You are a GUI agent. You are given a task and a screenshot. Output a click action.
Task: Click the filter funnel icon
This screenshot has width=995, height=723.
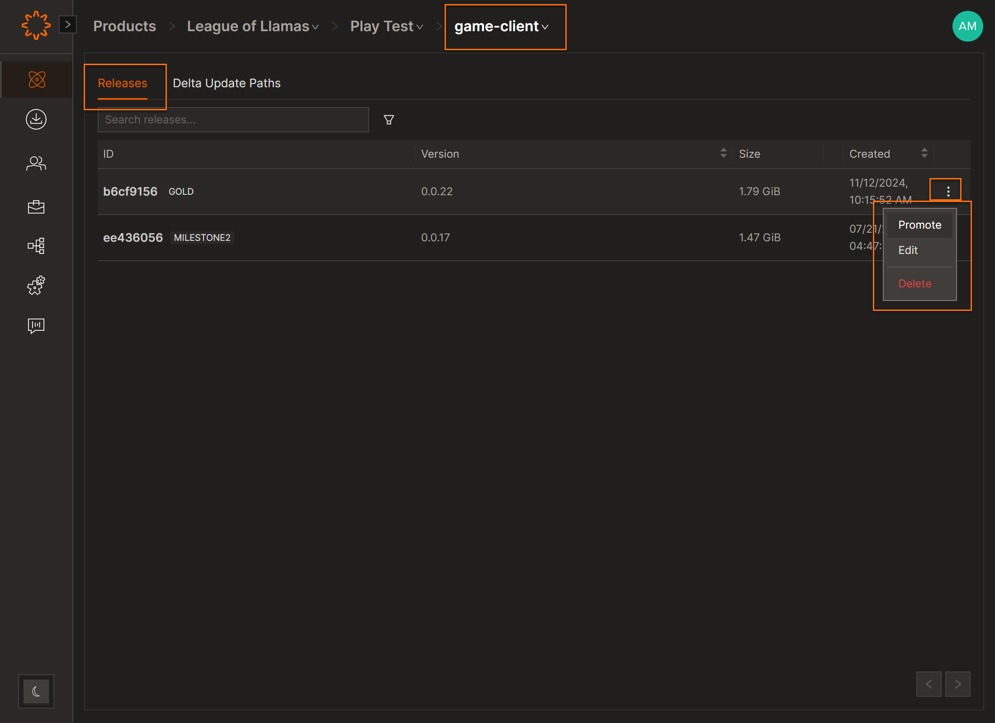tap(389, 120)
